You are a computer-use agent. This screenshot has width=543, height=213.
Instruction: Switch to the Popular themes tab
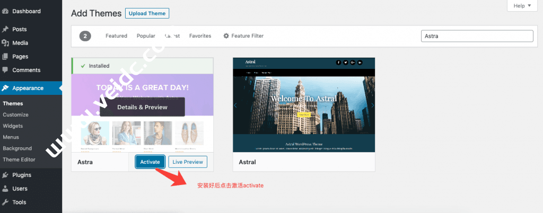146,36
